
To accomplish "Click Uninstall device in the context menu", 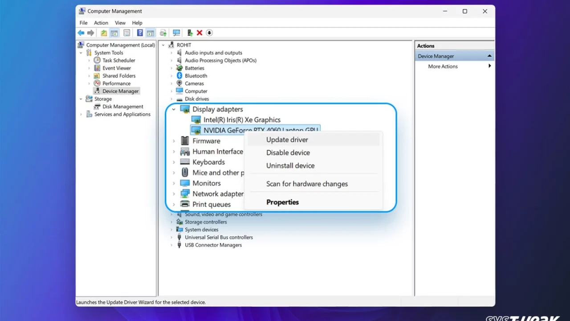I will click(290, 165).
